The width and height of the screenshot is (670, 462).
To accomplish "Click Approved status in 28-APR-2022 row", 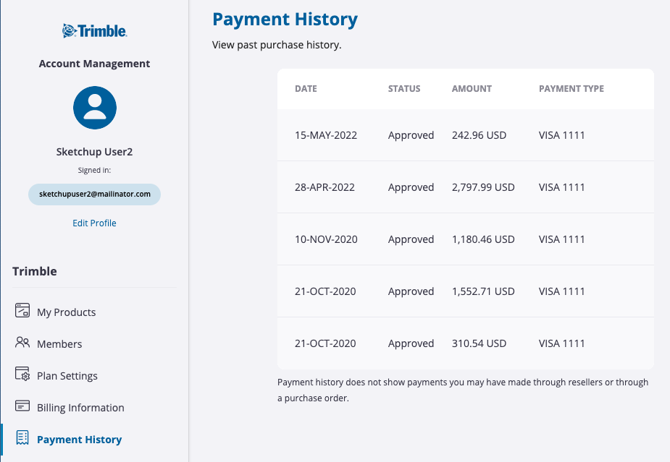I will click(411, 187).
